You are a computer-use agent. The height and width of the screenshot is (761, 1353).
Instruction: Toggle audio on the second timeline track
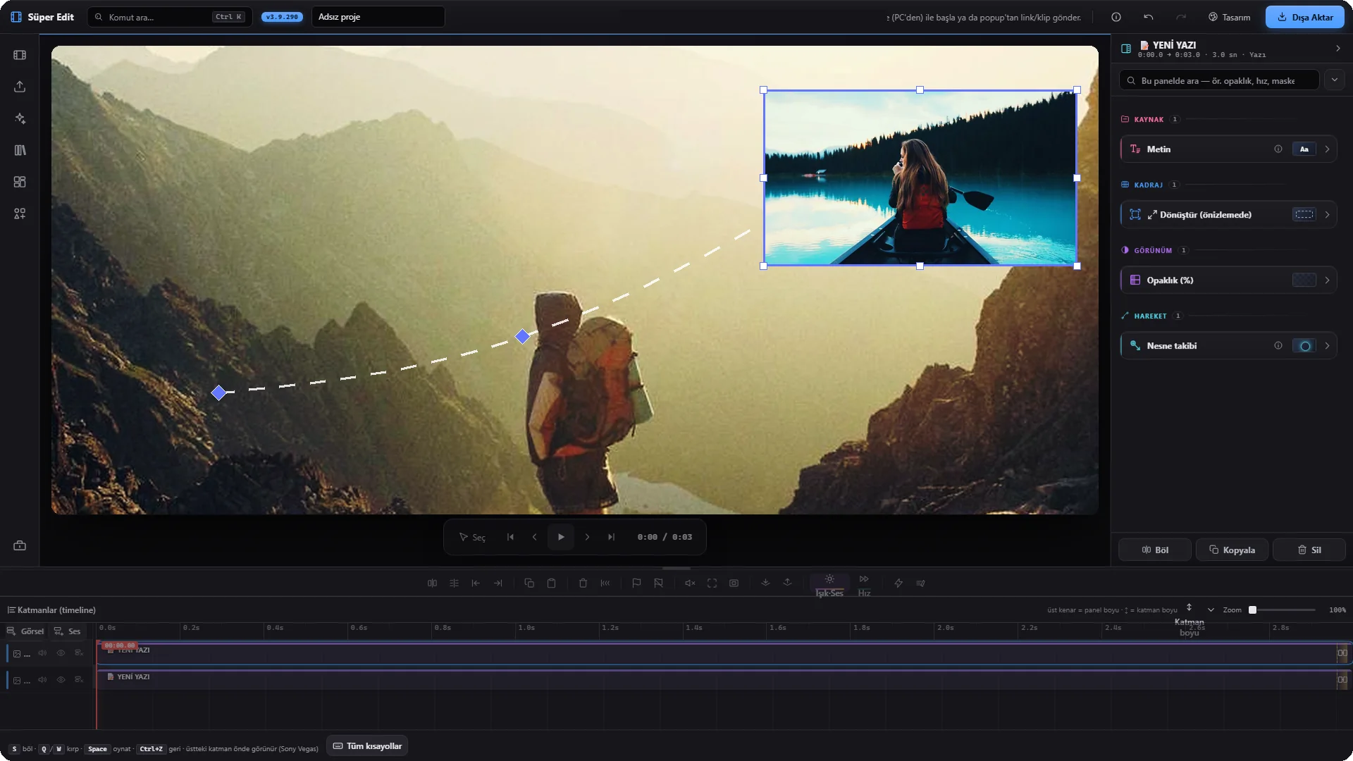[42, 680]
